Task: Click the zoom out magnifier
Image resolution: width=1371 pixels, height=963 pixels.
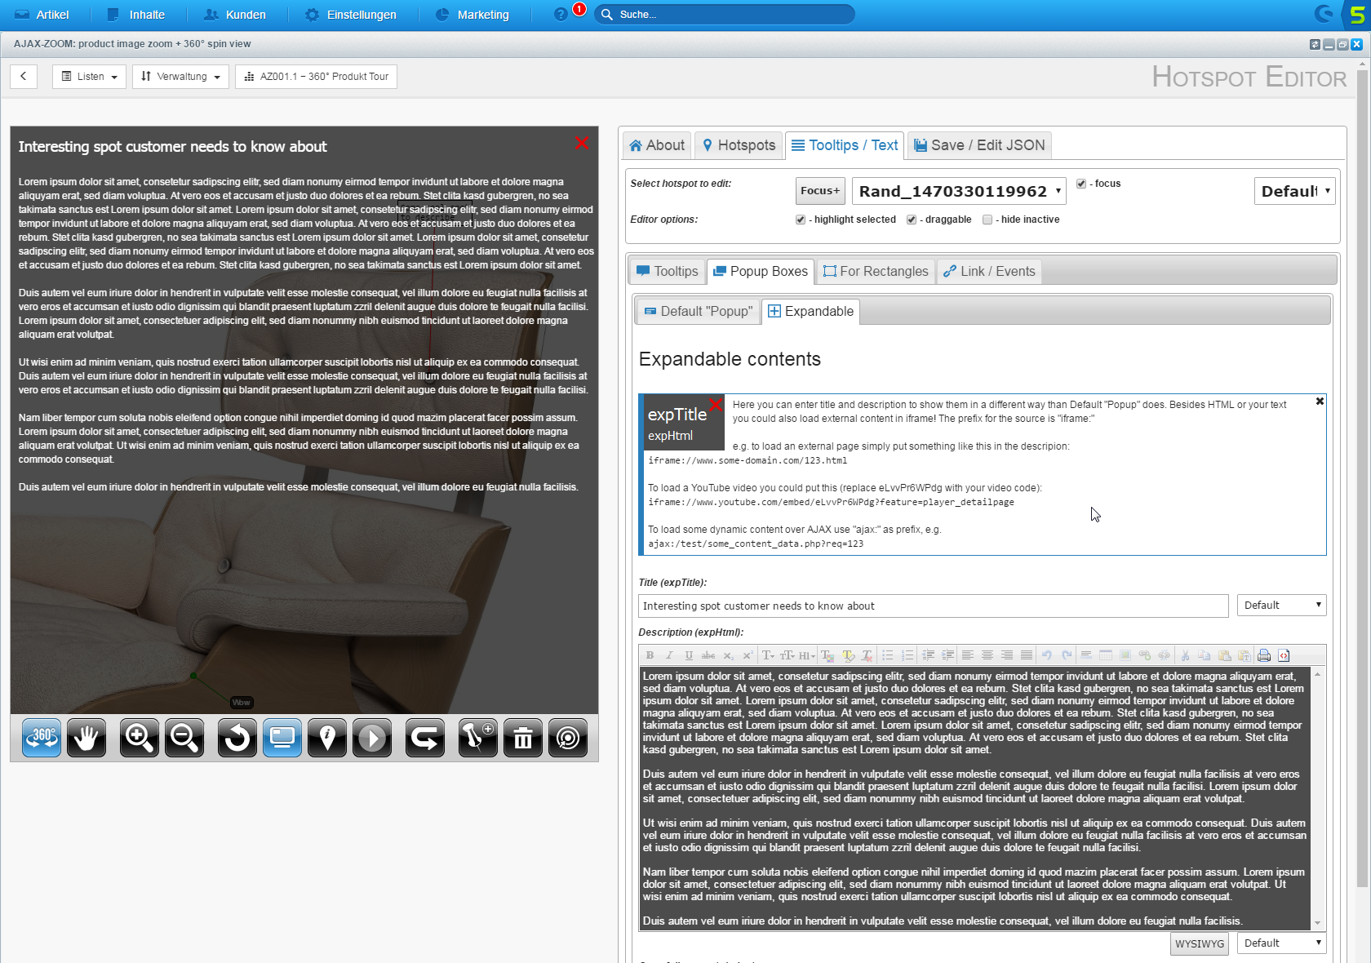Action: (x=184, y=738)
